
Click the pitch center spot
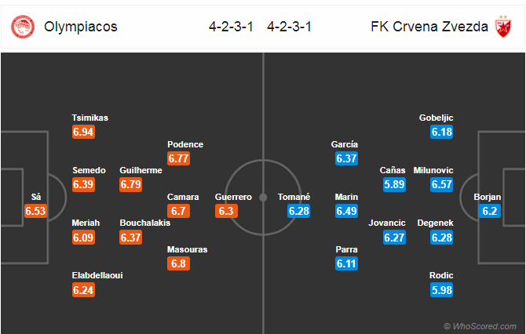(263, 198)
